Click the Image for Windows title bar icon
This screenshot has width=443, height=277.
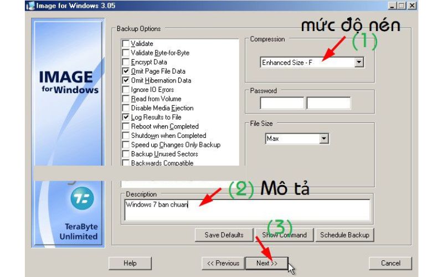pos(30,6)
